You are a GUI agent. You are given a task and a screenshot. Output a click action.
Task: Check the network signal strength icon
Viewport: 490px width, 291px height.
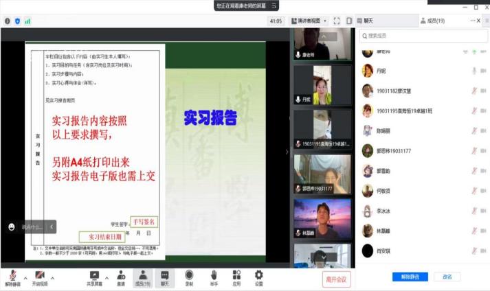[x=27, y=21]
